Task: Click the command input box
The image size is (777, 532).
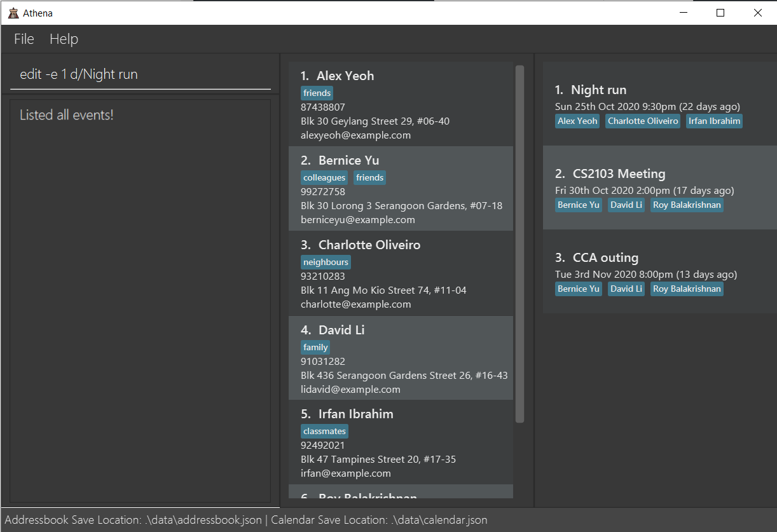Action: pyautogui.click(x=141, y=74)
